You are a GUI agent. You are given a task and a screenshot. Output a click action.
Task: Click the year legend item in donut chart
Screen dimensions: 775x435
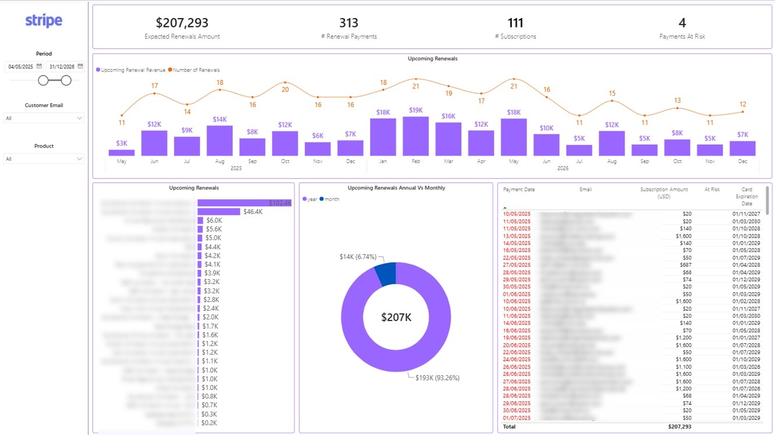point(310,199)
